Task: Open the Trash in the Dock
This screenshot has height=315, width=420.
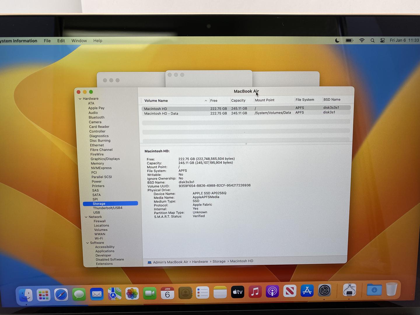Action: click(392, 289)
